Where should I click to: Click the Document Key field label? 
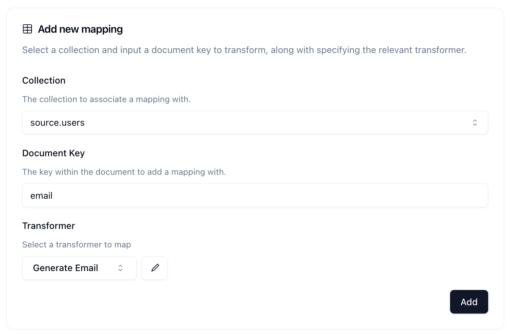click(53, 153)
